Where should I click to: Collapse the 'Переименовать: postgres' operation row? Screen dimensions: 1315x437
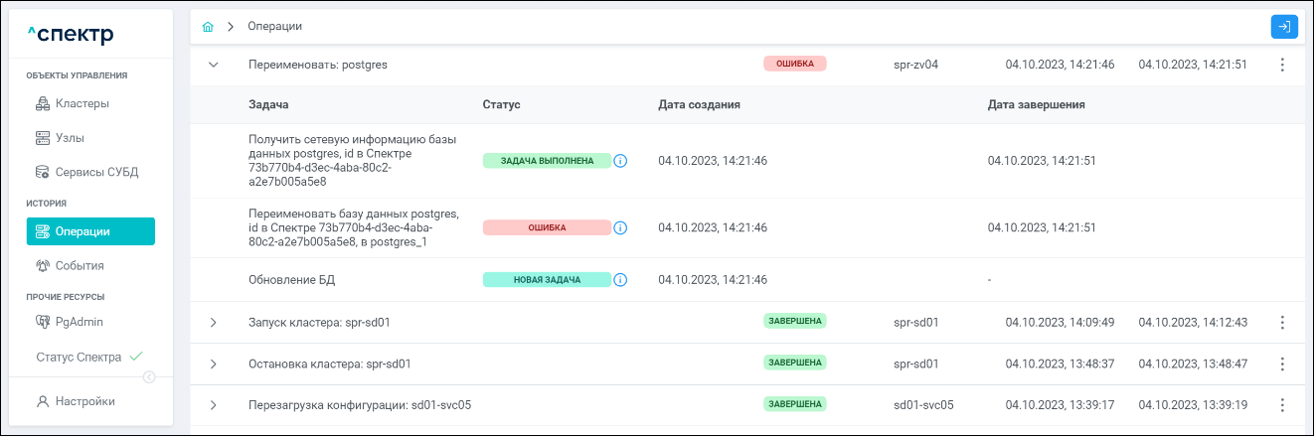tap(213, 65)
